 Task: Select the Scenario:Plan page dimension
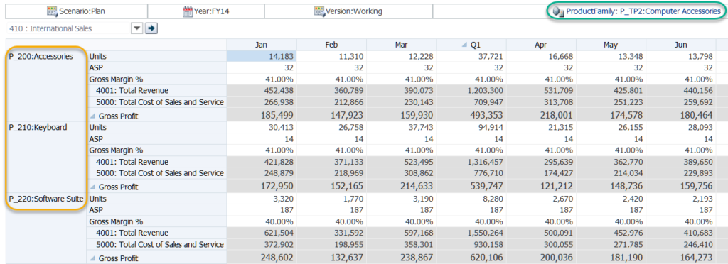click(x=74, y=11)
